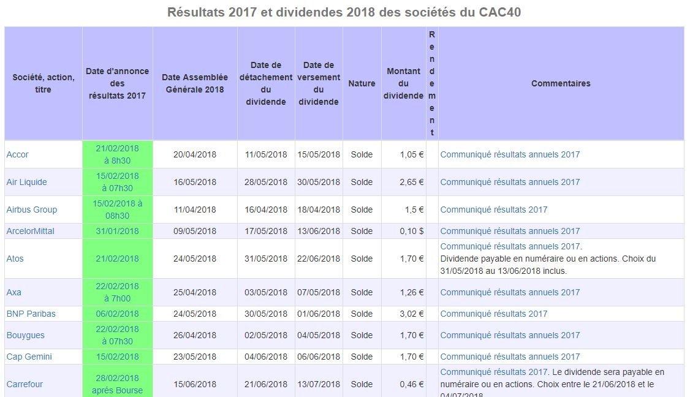The image size is (690, 397).
Task: Open Bouygues's Communiqué résultats annuels 2017
Action: pyautogui.click(x=510, y=335)
